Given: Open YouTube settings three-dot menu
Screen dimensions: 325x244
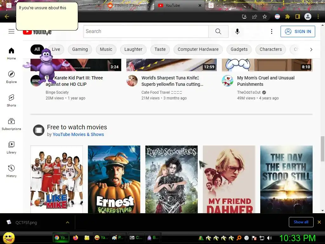Looking at the screenshot, I should (272, 31).
